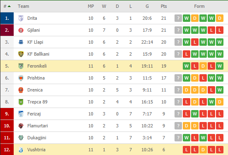Sort table by MP column header
This screenshot has height=155, width=228.
[91, 6]
